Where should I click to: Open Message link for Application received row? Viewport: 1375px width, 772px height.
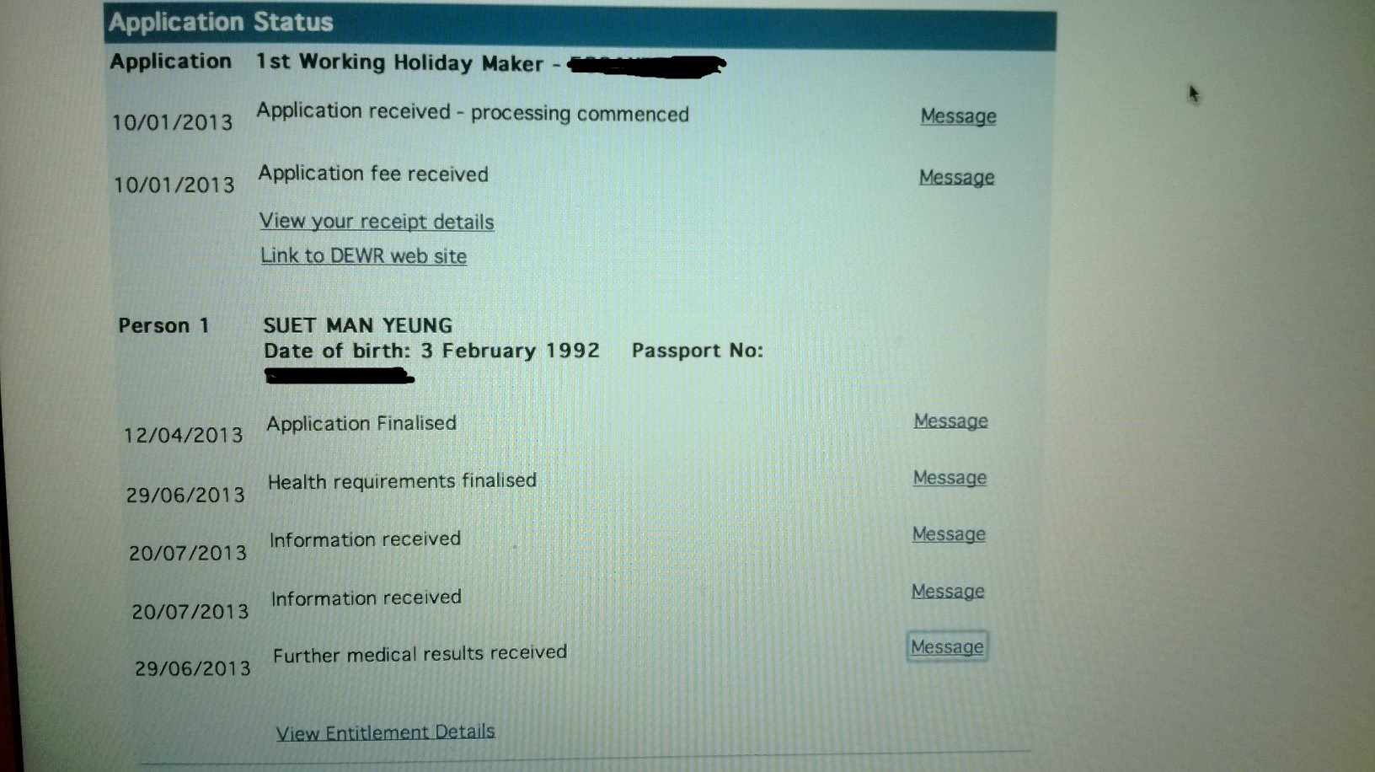click(958, 116)
